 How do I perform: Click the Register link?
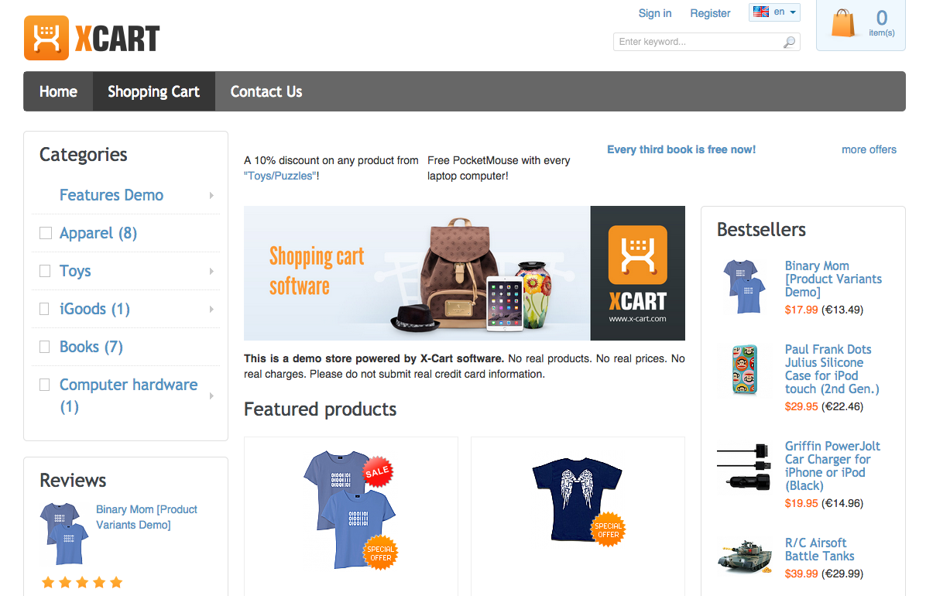click(x=710, y=13)
